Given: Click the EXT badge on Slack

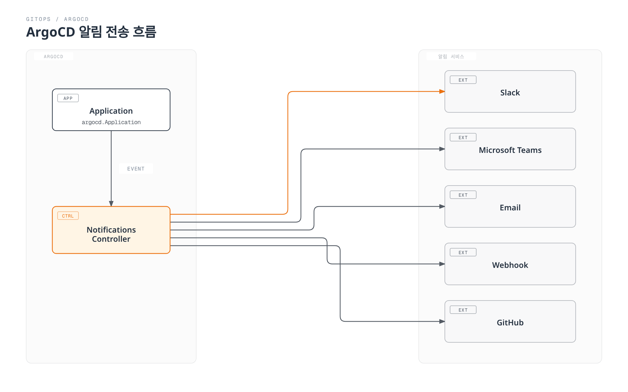Looking at the screenshot, I should click(x=463, y=80).
